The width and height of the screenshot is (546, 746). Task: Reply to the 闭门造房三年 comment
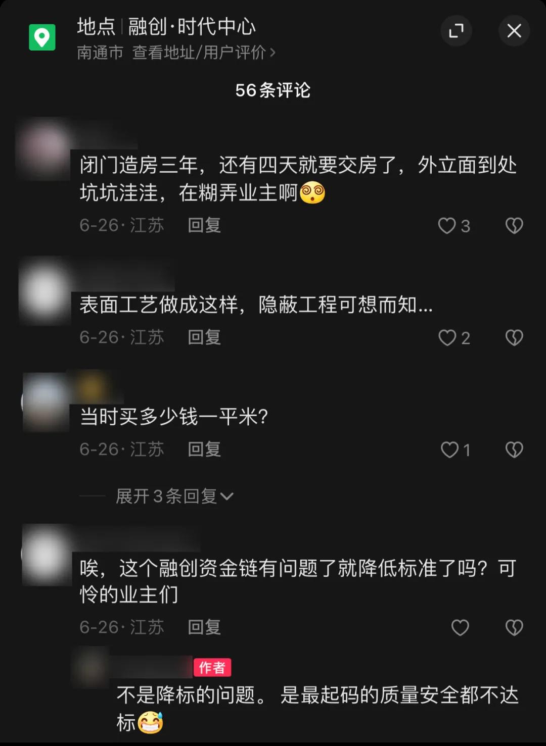point(204,225)
